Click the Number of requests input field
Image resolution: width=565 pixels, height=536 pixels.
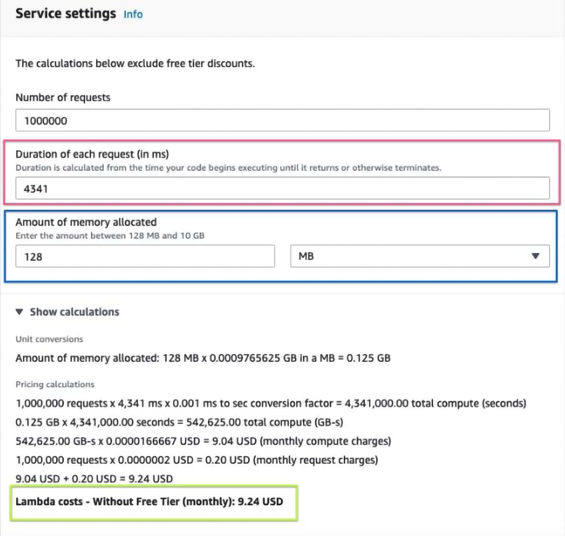(x=282, y=120)
